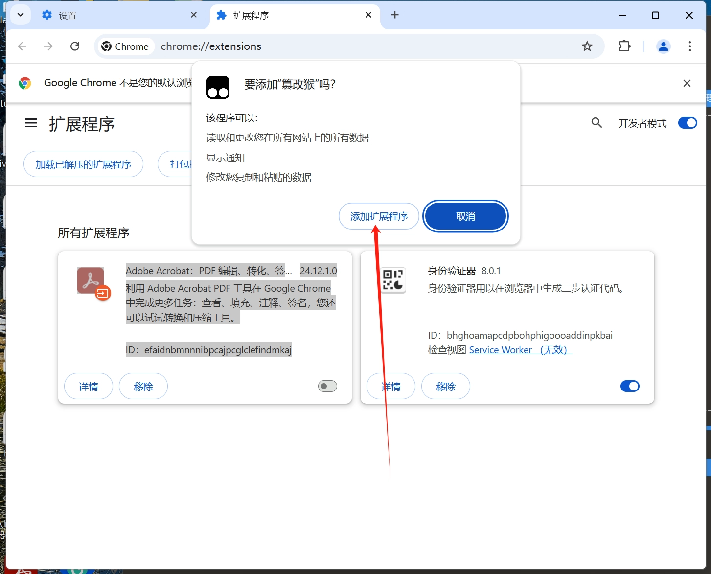The height and width of the screenshot is (574, 711).
Task: Bookmark this page with the star
Action: [x=587, y=46]
